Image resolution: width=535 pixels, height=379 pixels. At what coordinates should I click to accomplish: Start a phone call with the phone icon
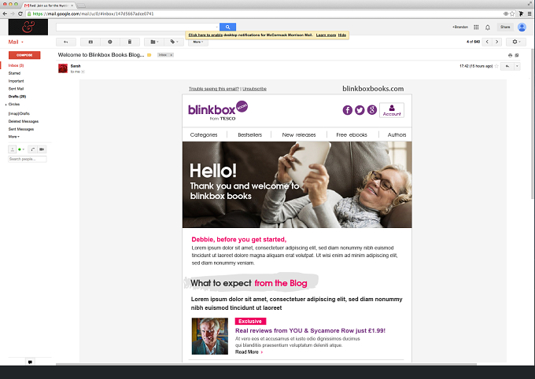point(33,149)
